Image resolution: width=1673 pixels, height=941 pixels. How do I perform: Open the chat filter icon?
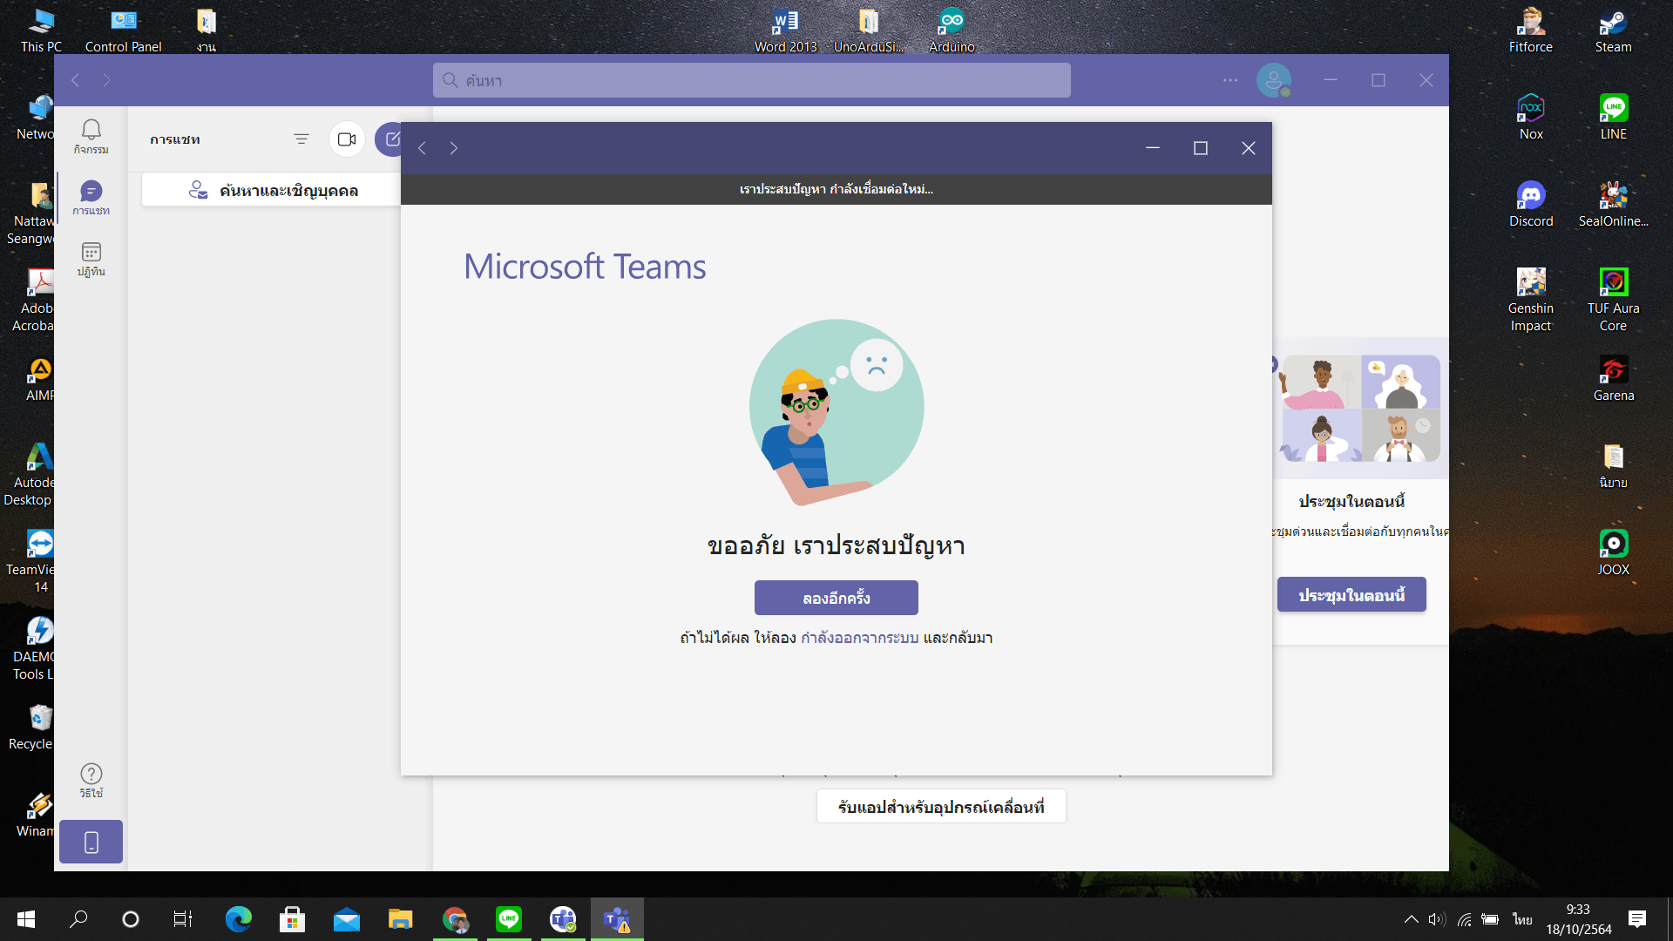301,139
